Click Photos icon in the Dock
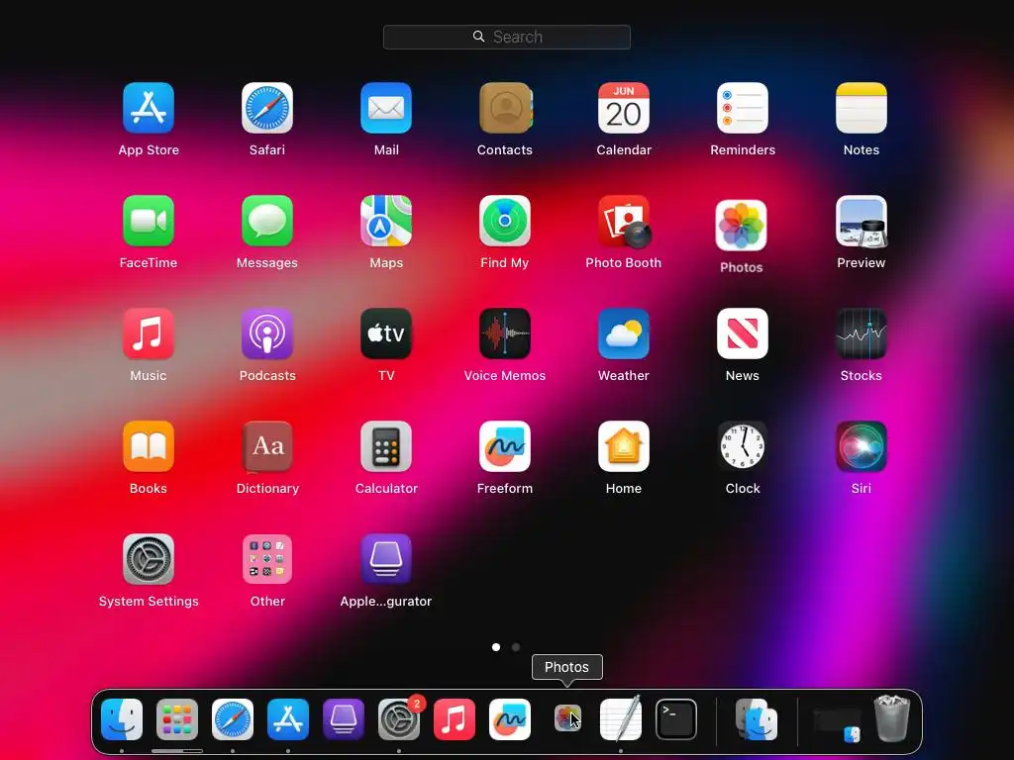Screen dimensions: 1014x760 (x=567, y=718)
